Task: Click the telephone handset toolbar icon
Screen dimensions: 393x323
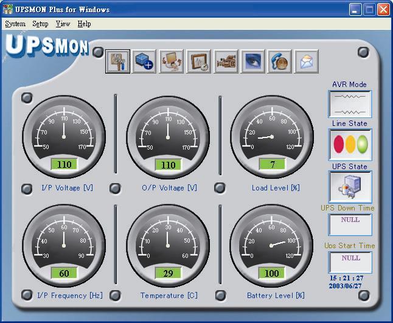Action: coord(279,62)
